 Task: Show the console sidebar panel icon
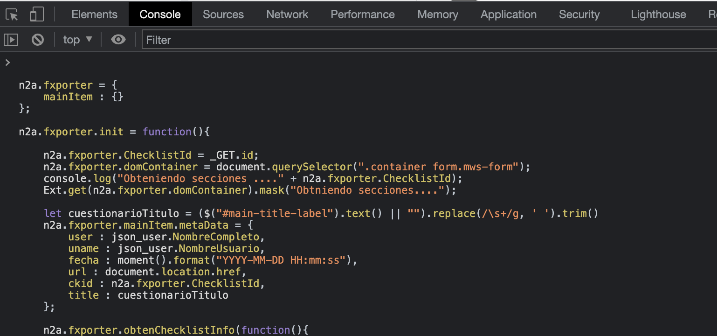coord(11,40)
